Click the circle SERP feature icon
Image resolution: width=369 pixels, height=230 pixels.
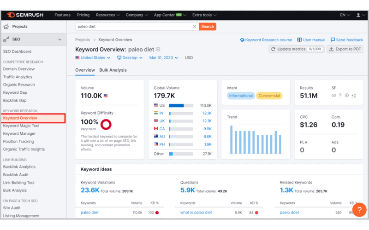347,95
